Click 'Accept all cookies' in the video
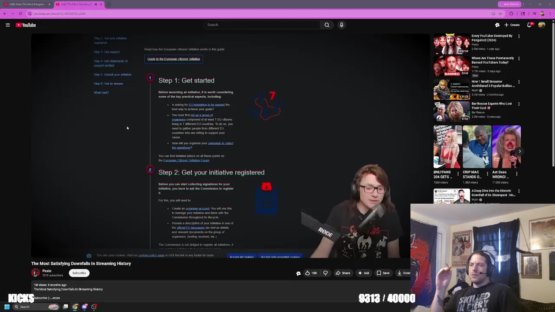Image resolution: width=555 pixels, height=312 pixels. click(242, 257)
